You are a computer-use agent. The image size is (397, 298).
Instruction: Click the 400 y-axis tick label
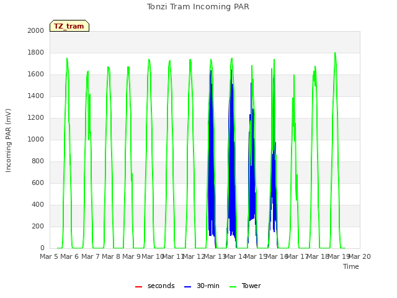[38, 204]
